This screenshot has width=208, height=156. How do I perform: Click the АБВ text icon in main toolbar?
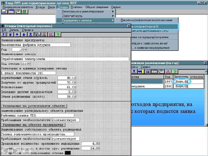[x=4, y=12]
